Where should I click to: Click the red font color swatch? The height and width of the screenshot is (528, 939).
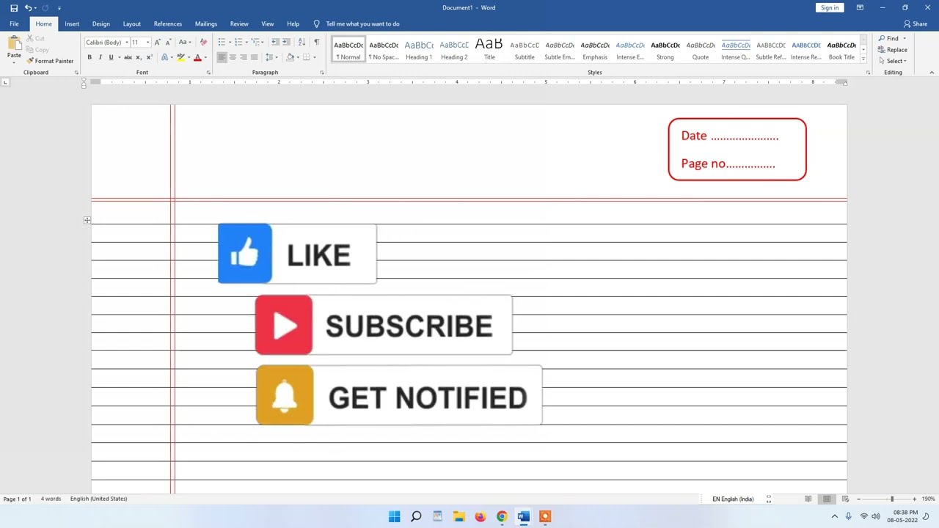click(x=197, y=57)
